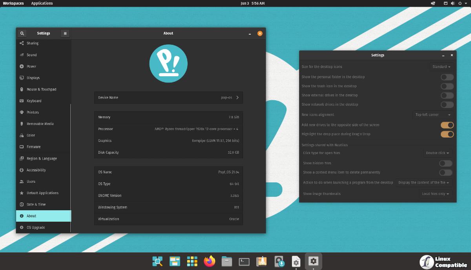Viewport: 471px width, 270px height.
Task: Click the Settings sidebar scrollbar
Action: 71,167
